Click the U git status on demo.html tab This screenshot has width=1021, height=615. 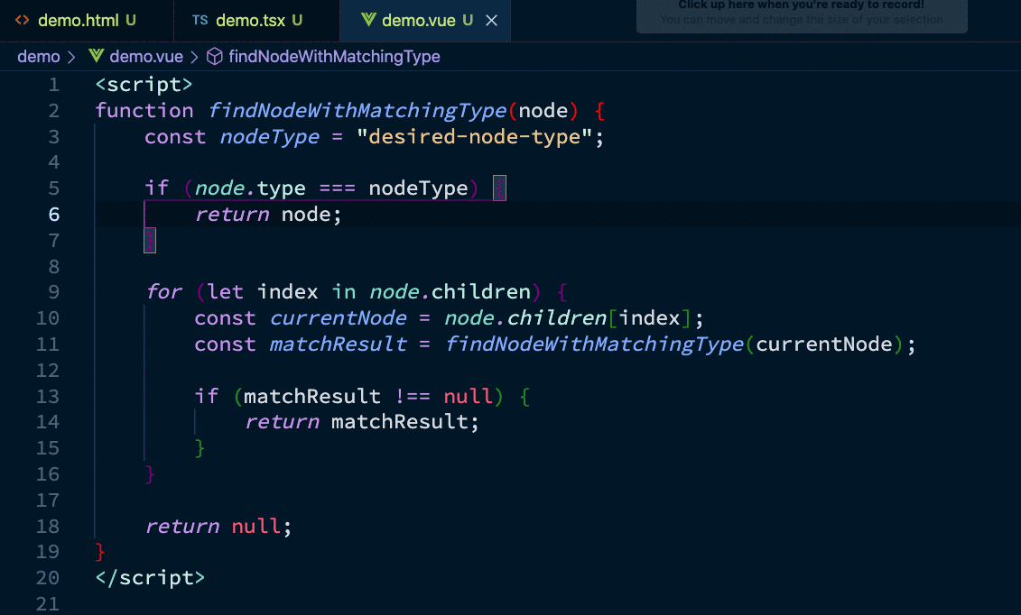[131, 20]
